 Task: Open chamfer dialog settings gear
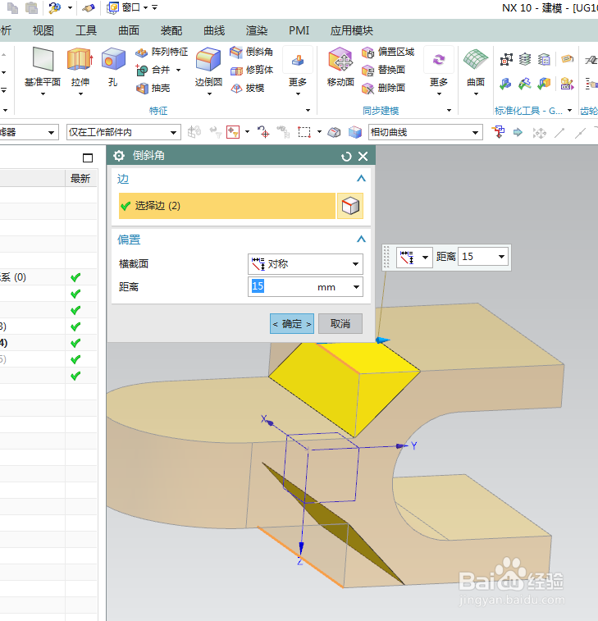tap(119, 156)
